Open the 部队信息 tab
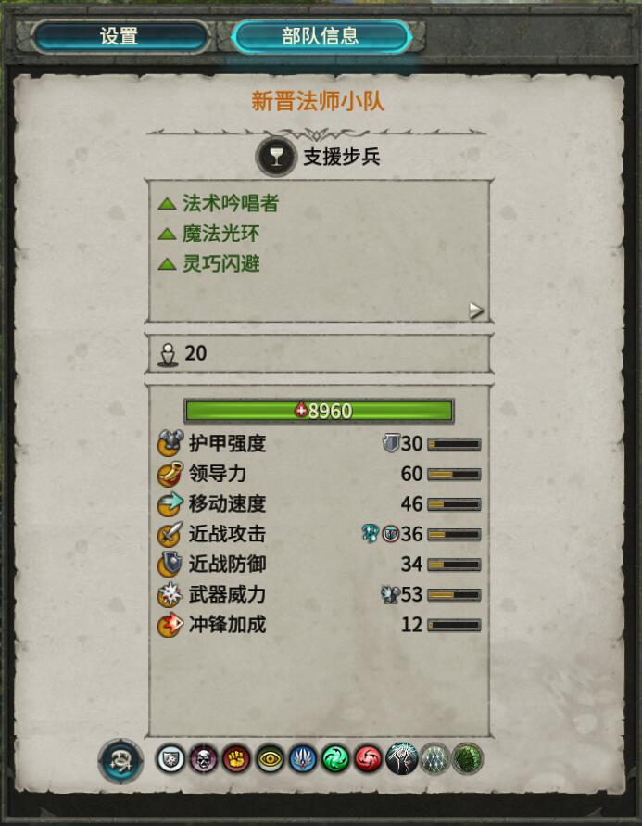The height and width of the screenshot is (826, 642). click(320, 36)
